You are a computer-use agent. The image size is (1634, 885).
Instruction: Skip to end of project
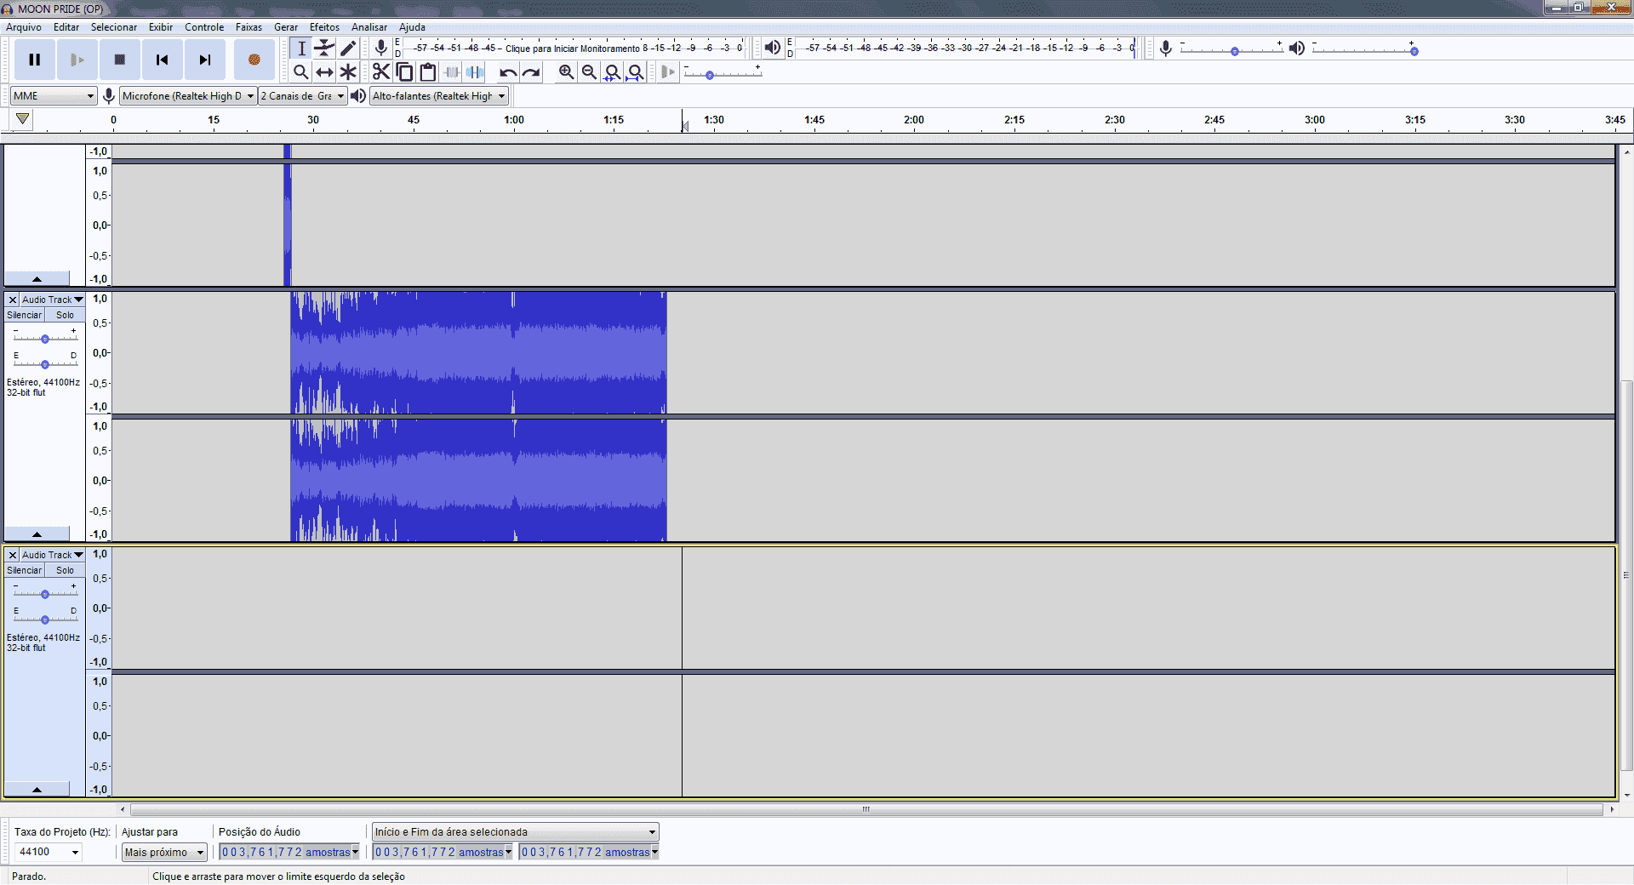205,60
